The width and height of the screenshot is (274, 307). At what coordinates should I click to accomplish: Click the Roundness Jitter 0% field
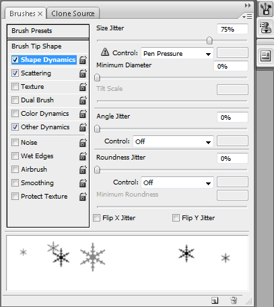pyautogui.click(x=233, y=158)
